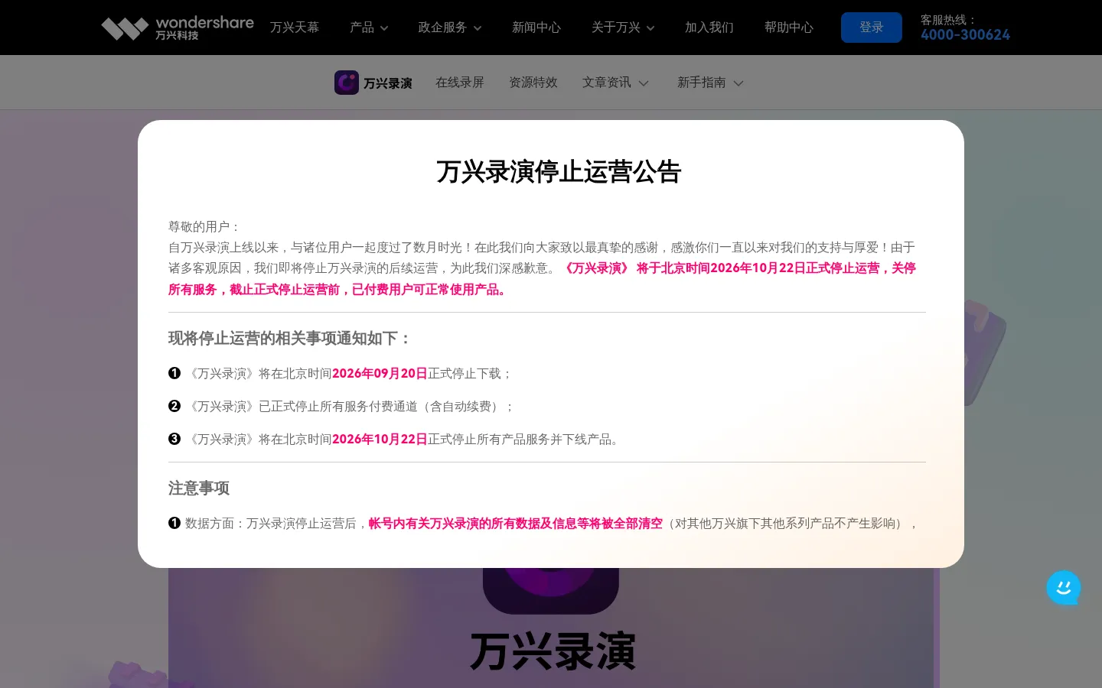Image resolution: width=1102 pixels, height=688 pixels.
Task: Click the 万兴录演 purple app icon
Action: point(347,83)
